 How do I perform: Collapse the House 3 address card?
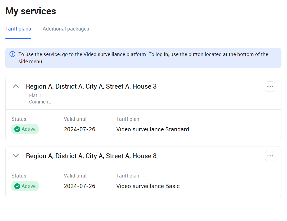click(x=16, y=86)
